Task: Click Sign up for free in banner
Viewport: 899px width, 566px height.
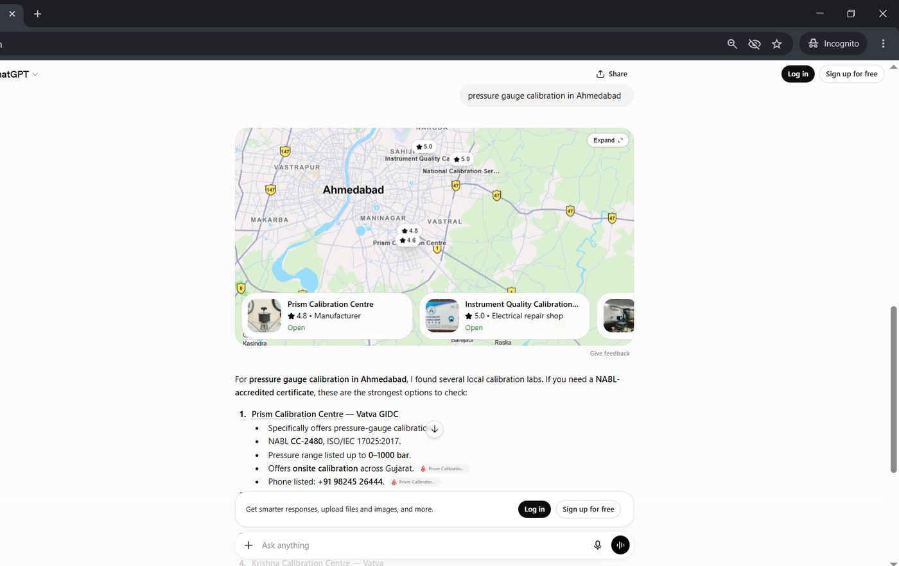Action: 588,509
